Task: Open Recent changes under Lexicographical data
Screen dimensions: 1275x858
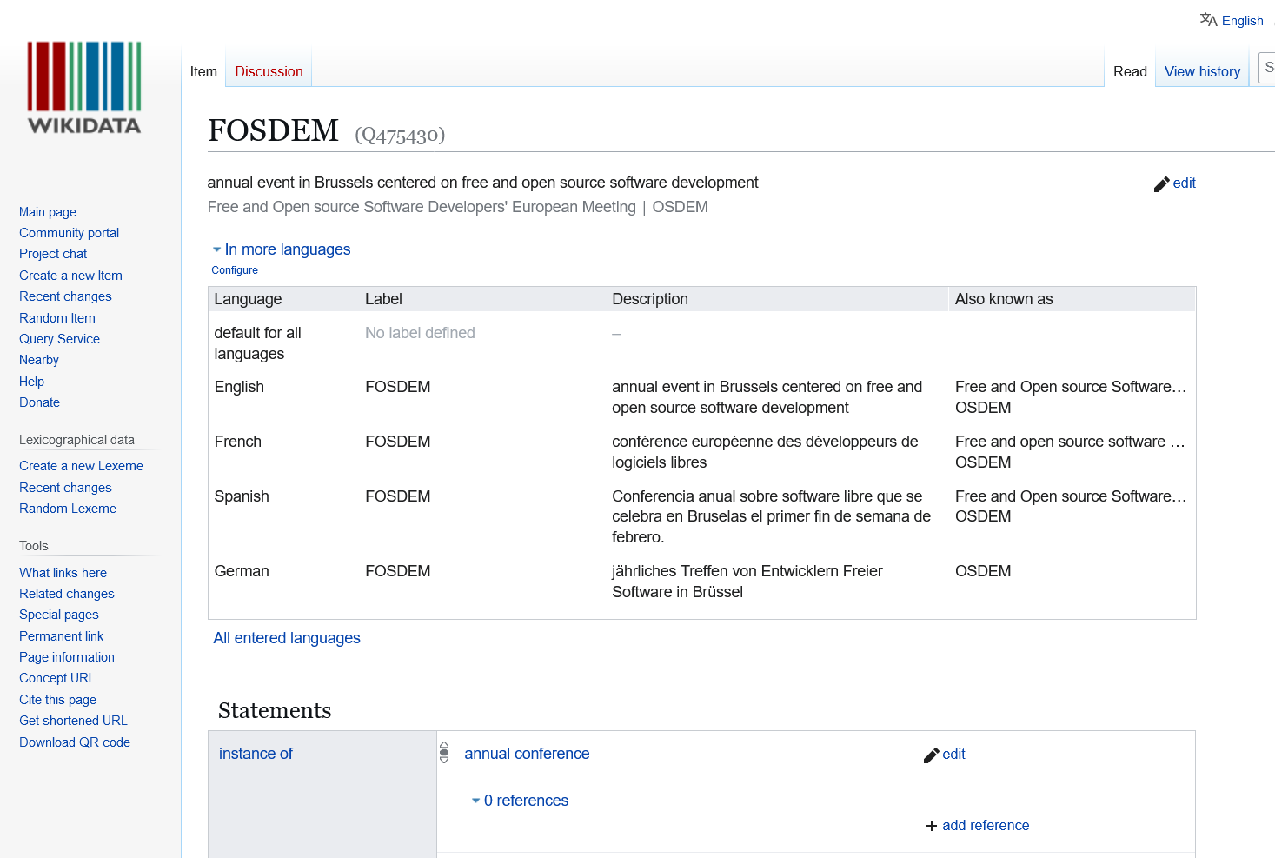Action: click(65, 488)
